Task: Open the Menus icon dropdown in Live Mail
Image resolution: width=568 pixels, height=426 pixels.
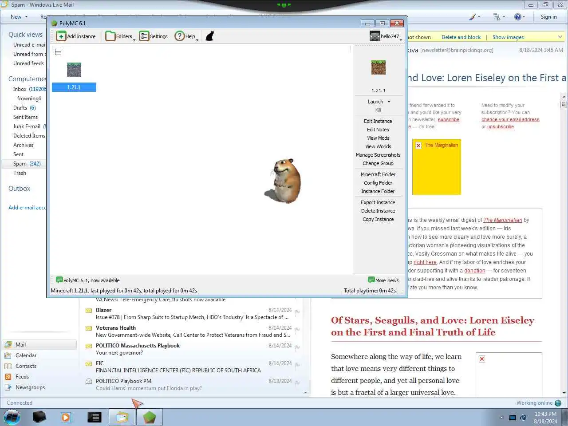Action: coord(499,17)
